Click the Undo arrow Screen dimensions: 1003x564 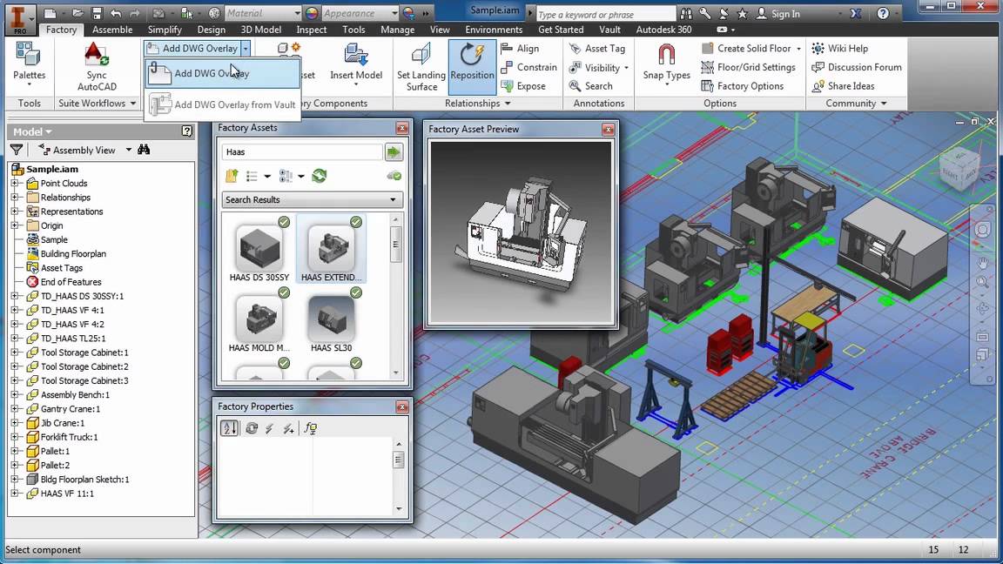[x=116, y=13]
